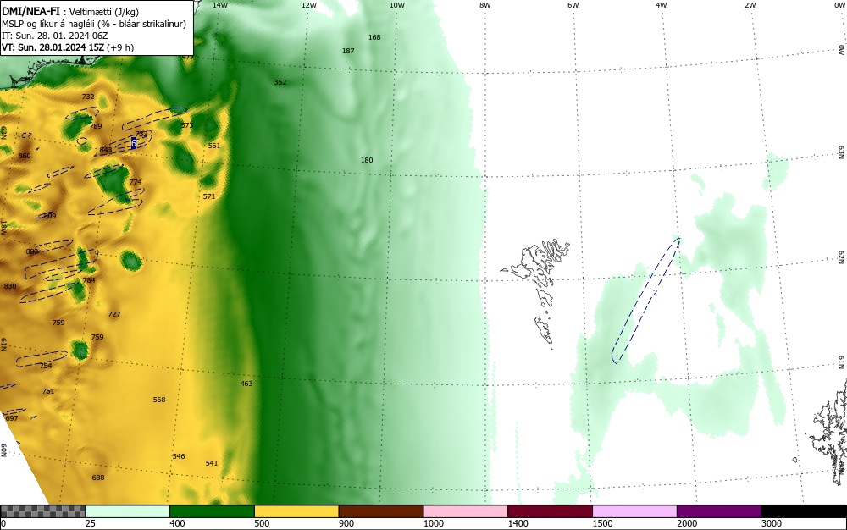Viewport: 847px width, 530px height.
Task: Select the pink 1000–1400 legend swatch
Action: (x=466, y=511)
